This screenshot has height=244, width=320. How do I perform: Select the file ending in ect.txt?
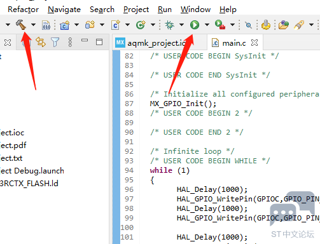click(x=11, y=158)
